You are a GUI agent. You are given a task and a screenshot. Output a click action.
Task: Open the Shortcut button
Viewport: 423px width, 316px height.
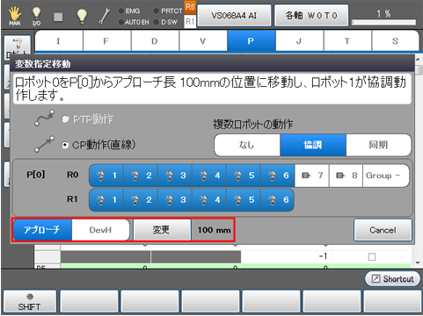392,279
